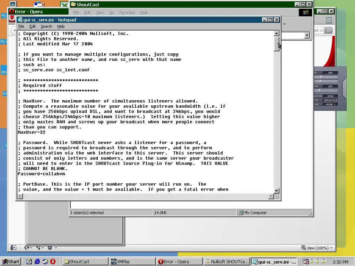Click Notepad vertical scrollbar down arrow
The image size is (355, 266).
[276, 191]
